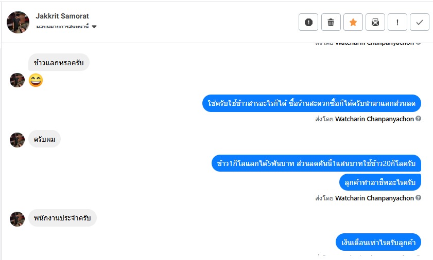Click the พนักงานประจำครับ message bubble
The height and width of the screenshot is (260, 433).
pos(62,218)
